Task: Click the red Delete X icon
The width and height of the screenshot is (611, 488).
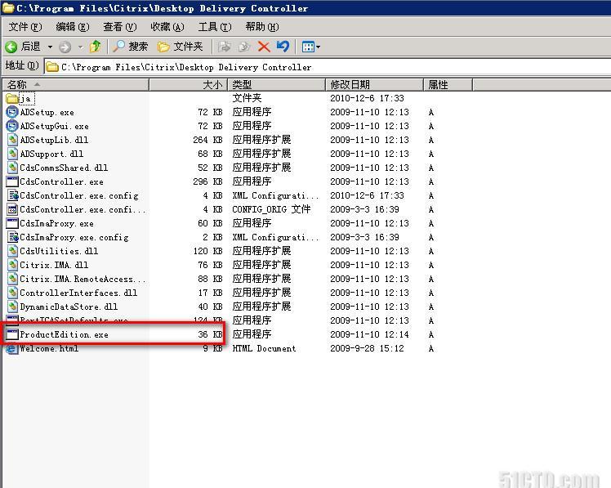Action: tap(264, 47)
